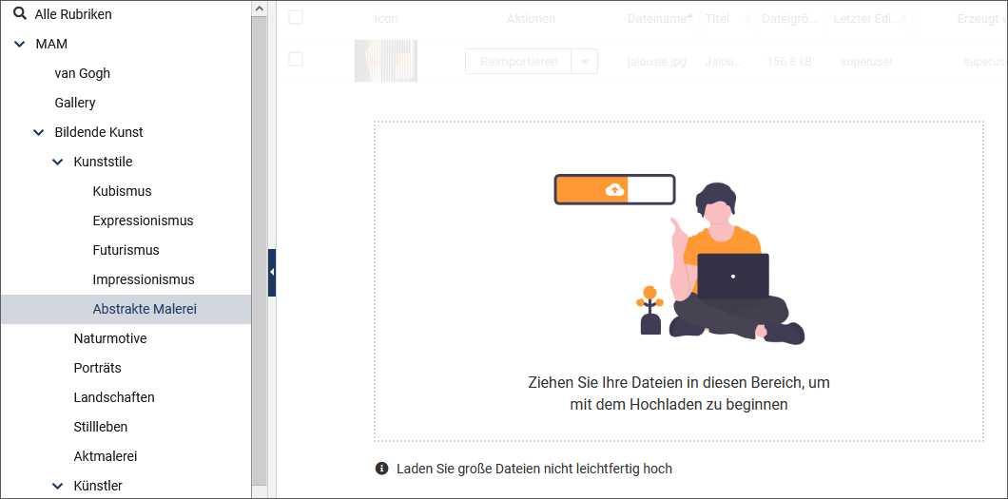Click the jalousie.jpg thumbnail image
1008x499 pixels.
coord(386,61)
